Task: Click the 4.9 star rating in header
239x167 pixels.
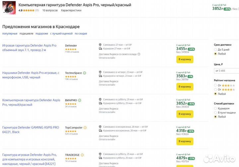Action: click(29, 10)
